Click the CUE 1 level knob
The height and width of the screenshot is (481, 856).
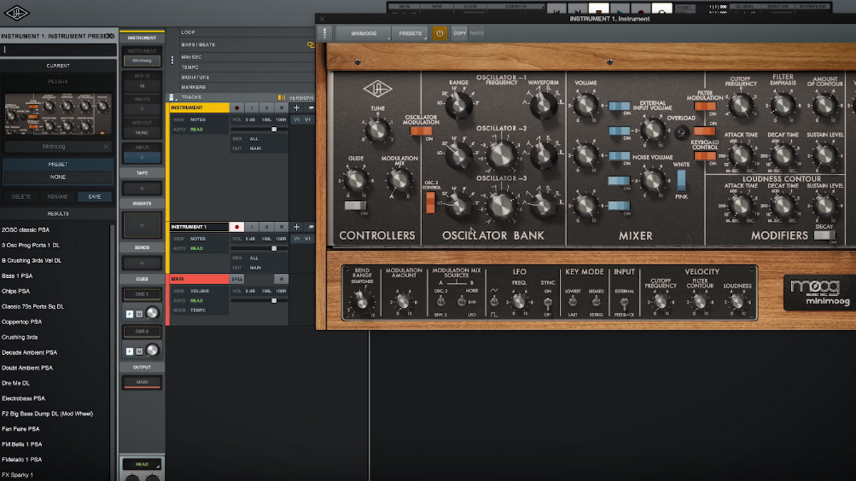pyautogui.click(x=152, y=313)
